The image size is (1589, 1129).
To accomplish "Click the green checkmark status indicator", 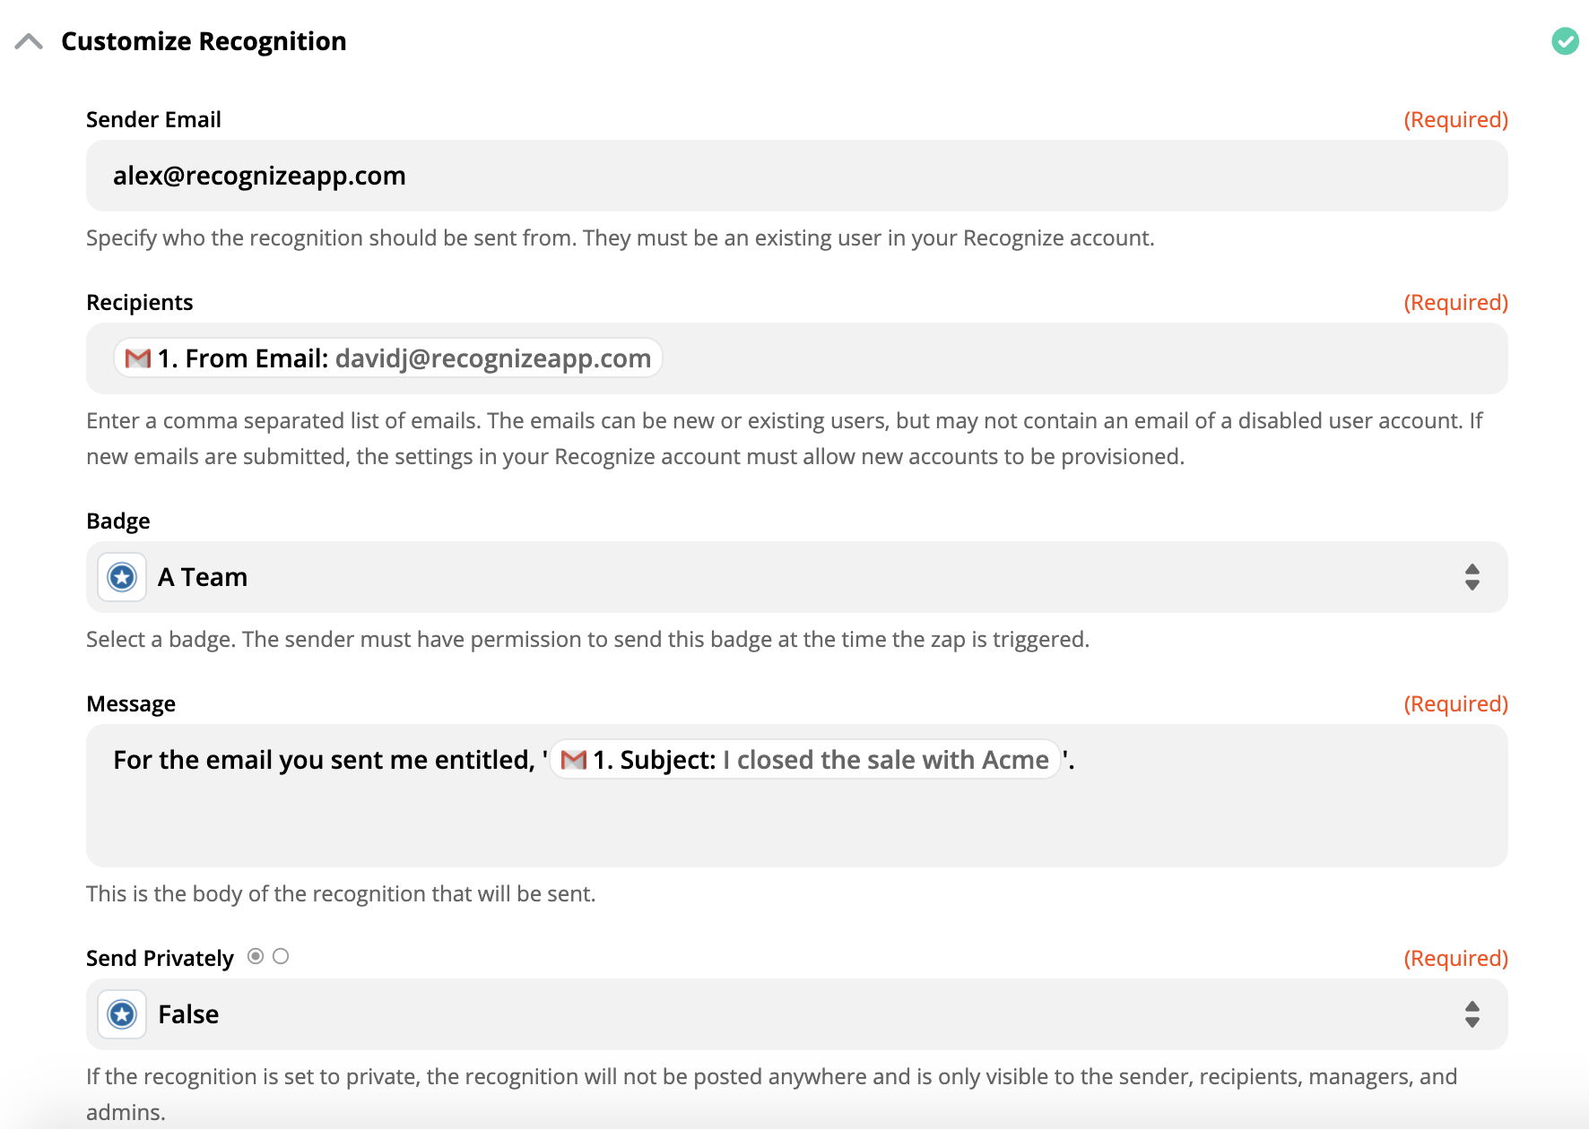I will click(1566, 40).
